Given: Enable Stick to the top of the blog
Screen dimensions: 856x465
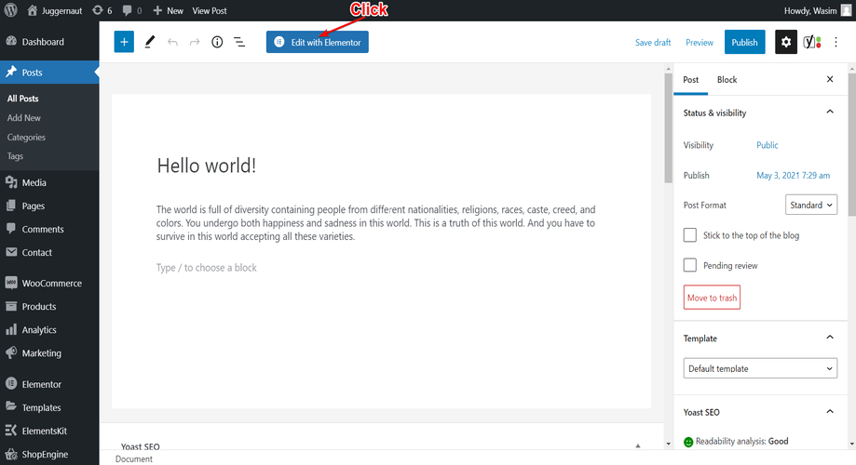Looking at the screenshot, I should click(x=690, y=235).
